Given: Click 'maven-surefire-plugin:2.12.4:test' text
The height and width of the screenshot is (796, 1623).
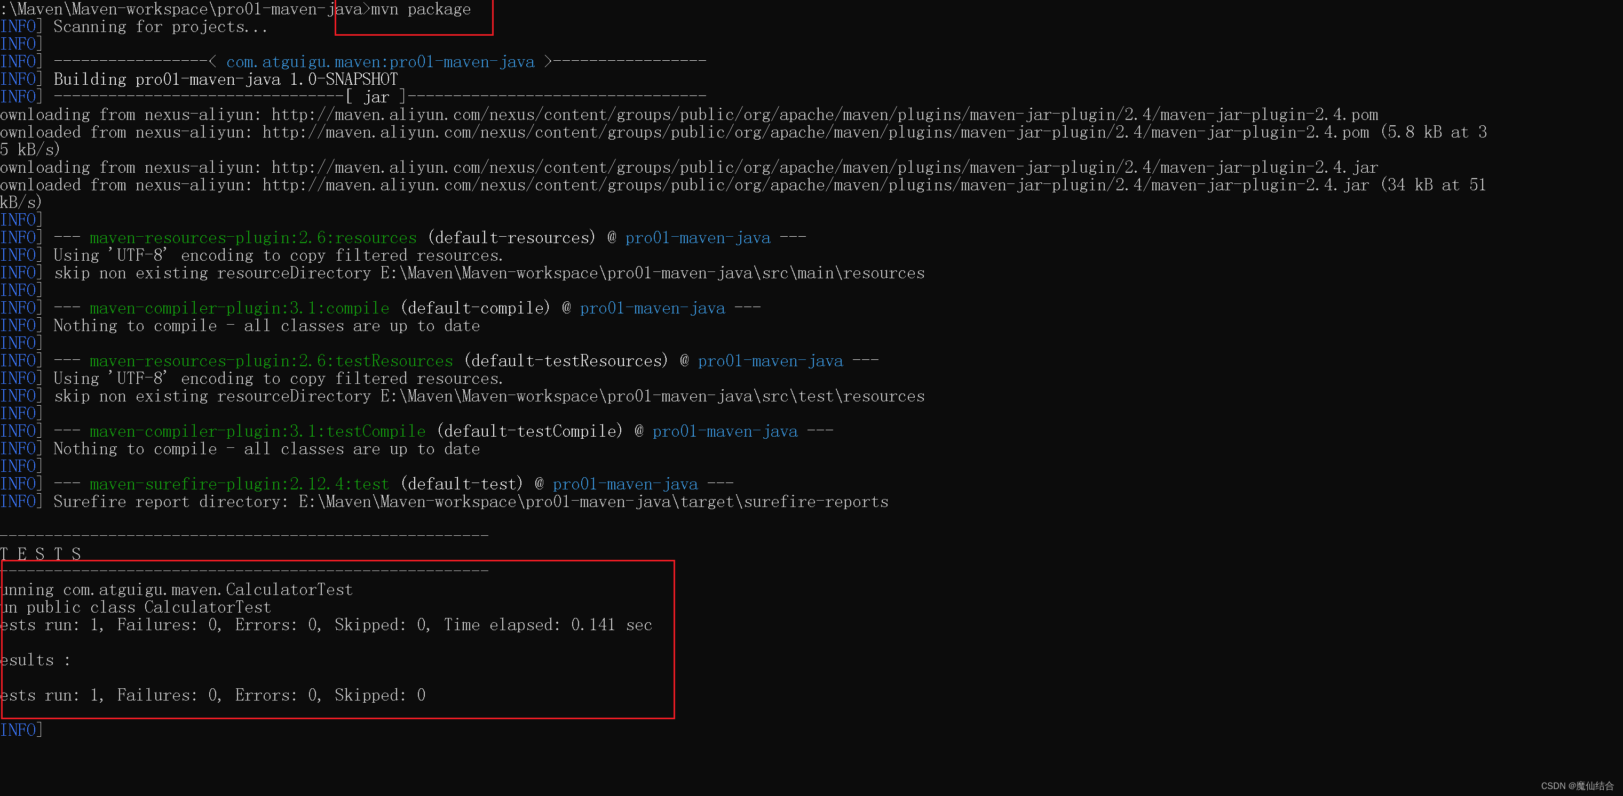Looking at the screenshot, I should (x=240, y=485).
